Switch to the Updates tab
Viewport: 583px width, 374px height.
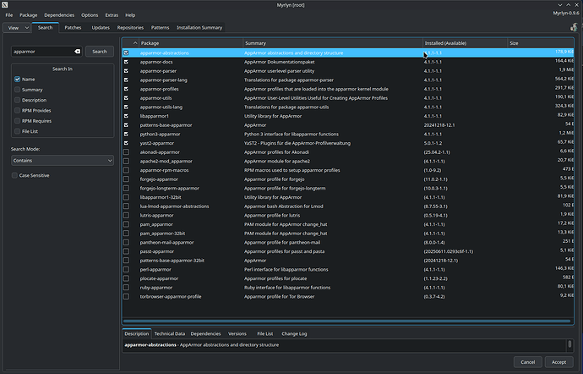pyautogui.click(x=101, y=28)
